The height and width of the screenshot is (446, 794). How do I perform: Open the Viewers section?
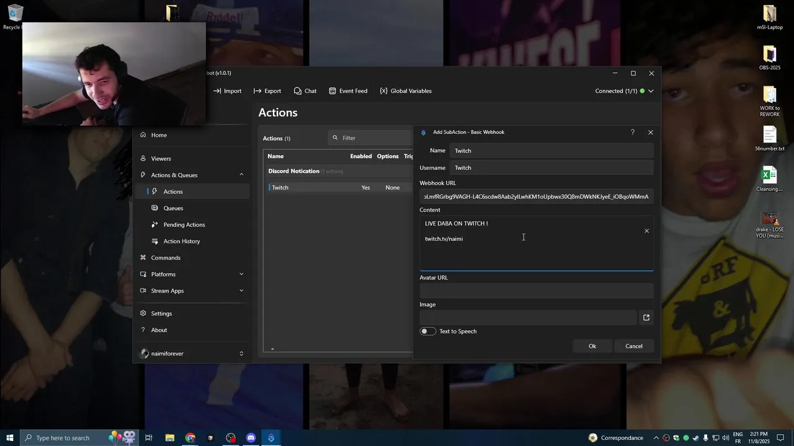tap(161, 159)
